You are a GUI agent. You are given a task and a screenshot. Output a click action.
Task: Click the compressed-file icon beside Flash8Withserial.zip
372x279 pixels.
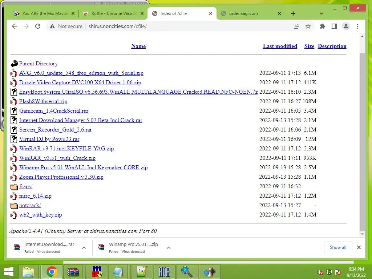(14, 102)
